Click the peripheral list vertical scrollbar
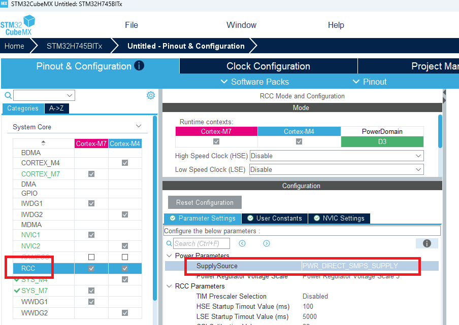Image resolution: width=459 pixels, height=325 pixels. pyautogui.click(x=155, y=208)
